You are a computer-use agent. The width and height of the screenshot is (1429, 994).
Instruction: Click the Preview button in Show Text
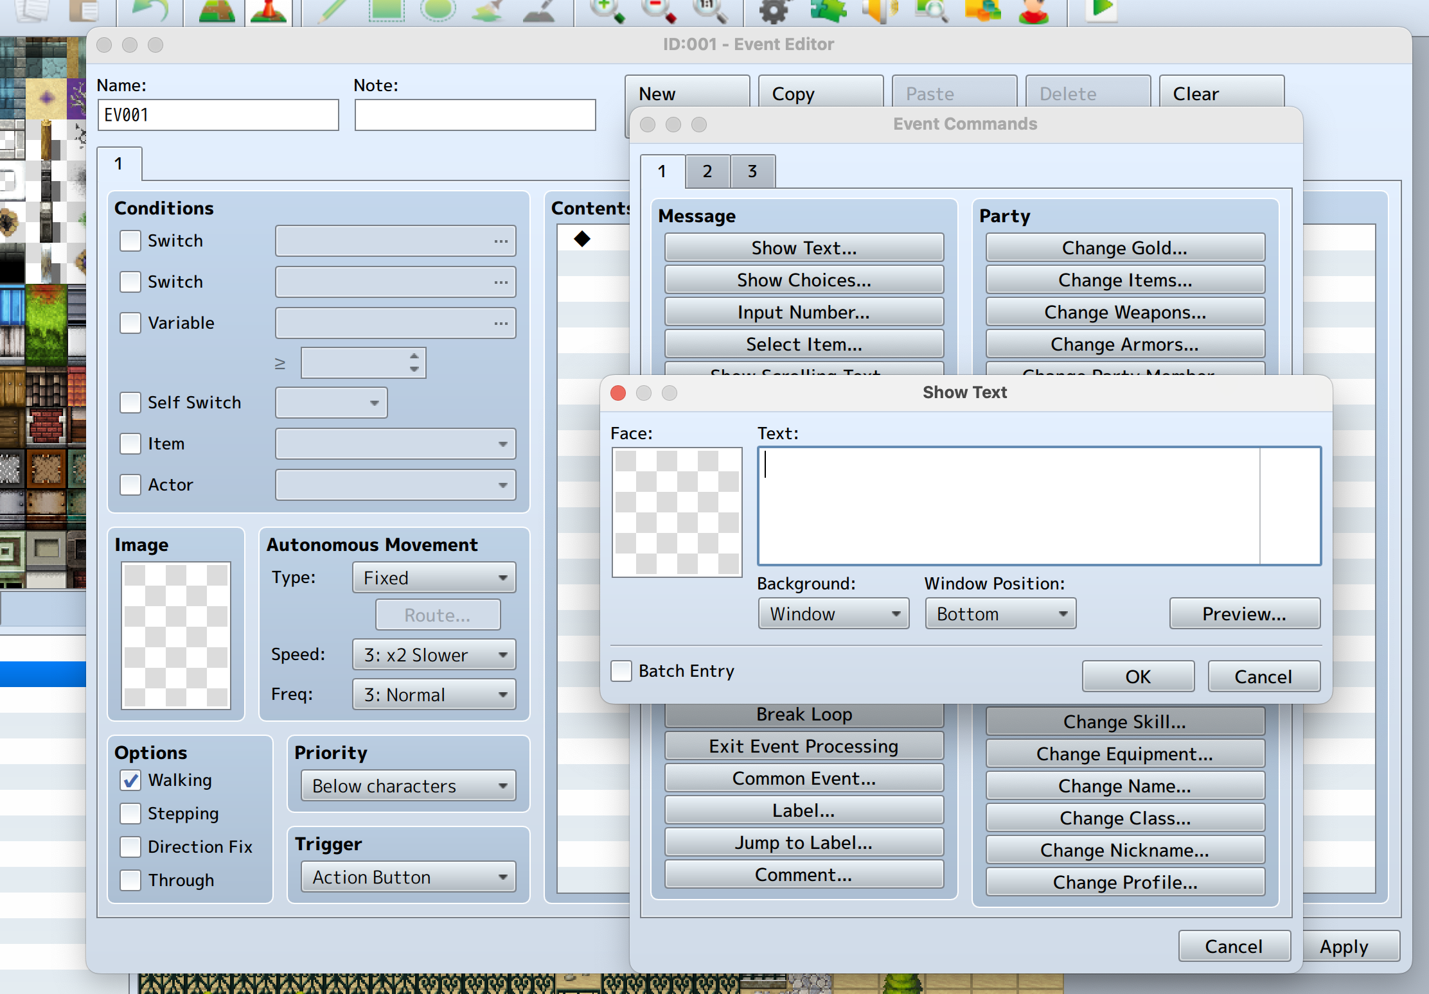click(x=1241, y=613)
